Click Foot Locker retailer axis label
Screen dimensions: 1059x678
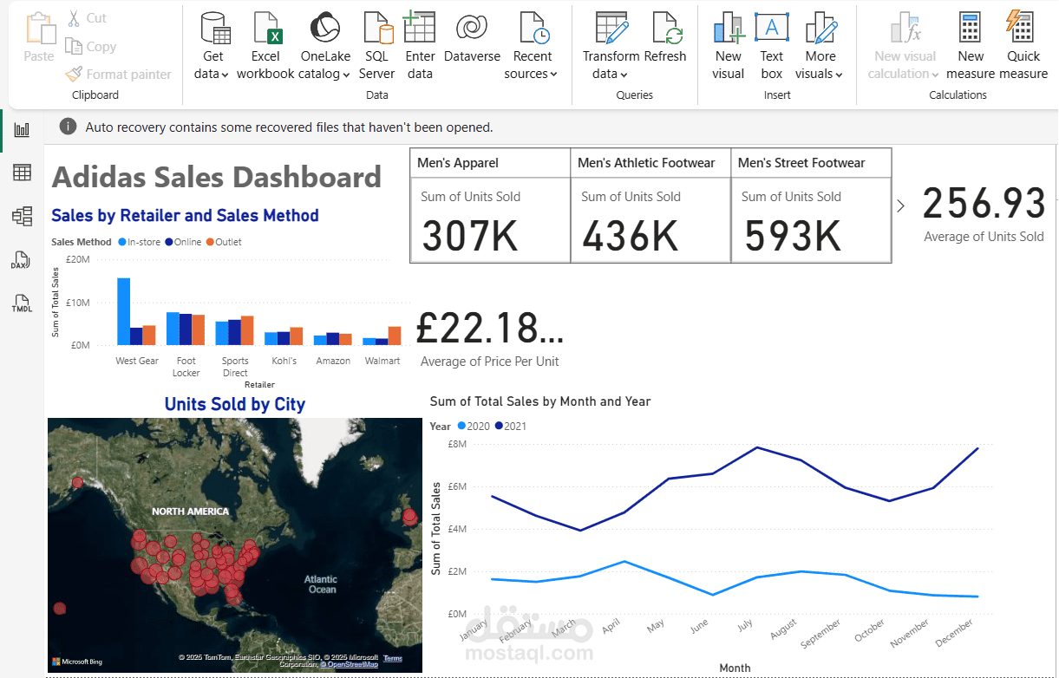pyautogui.click(x=186, y=367)
